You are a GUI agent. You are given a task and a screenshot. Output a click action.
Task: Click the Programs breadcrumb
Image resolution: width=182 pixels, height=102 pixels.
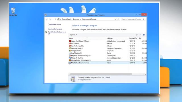(76, 19)
